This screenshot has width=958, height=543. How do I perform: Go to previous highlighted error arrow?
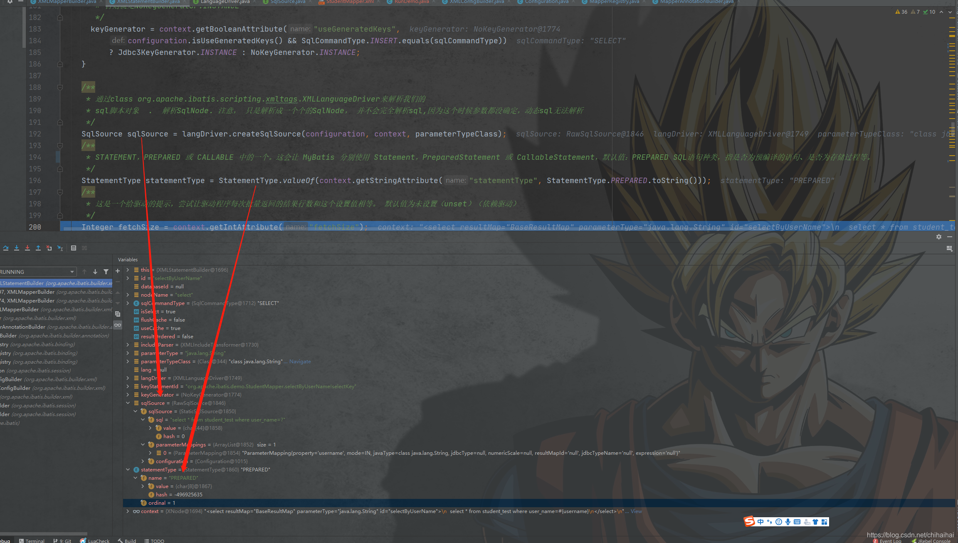click(x=941, y=12)
